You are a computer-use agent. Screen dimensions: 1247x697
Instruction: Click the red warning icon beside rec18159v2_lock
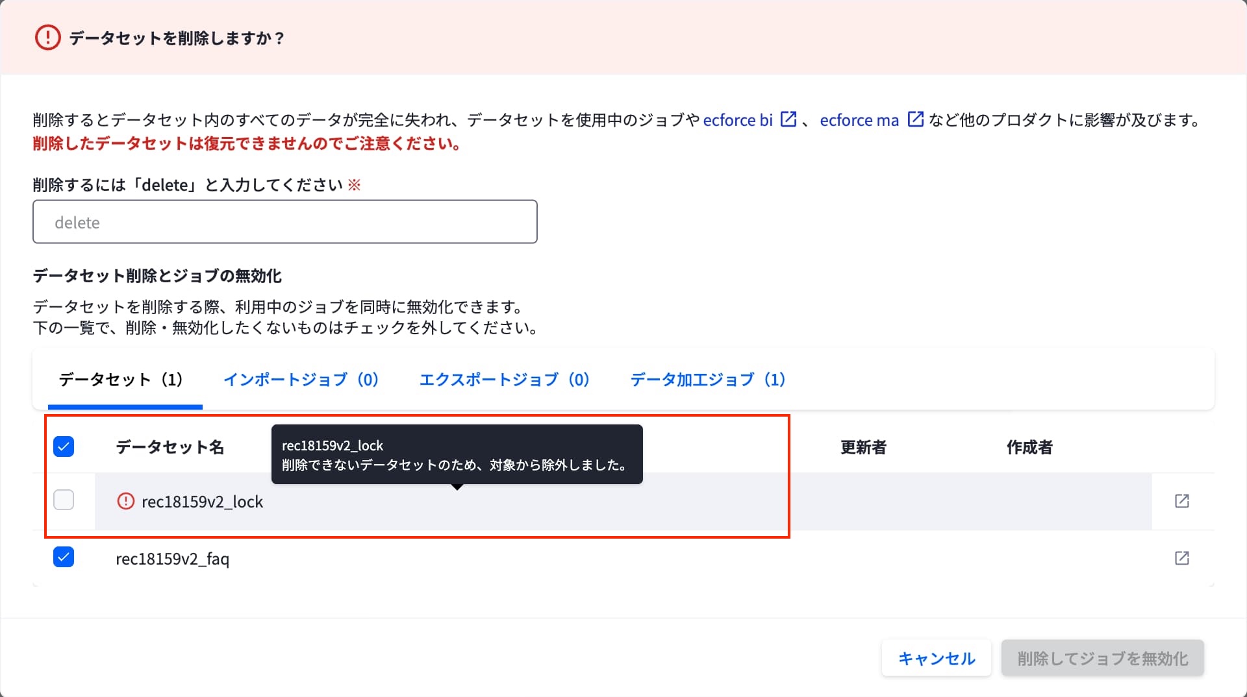125,501
